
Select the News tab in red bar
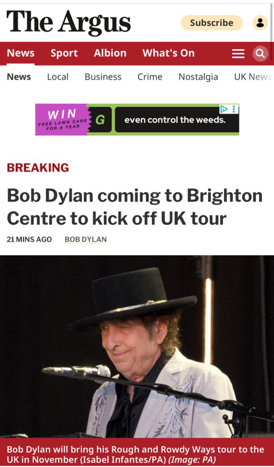[21, 53]
